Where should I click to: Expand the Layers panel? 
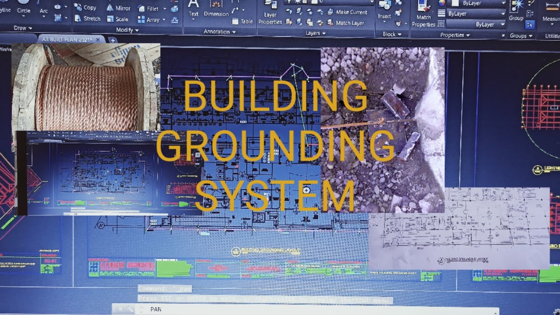(315, 33)
